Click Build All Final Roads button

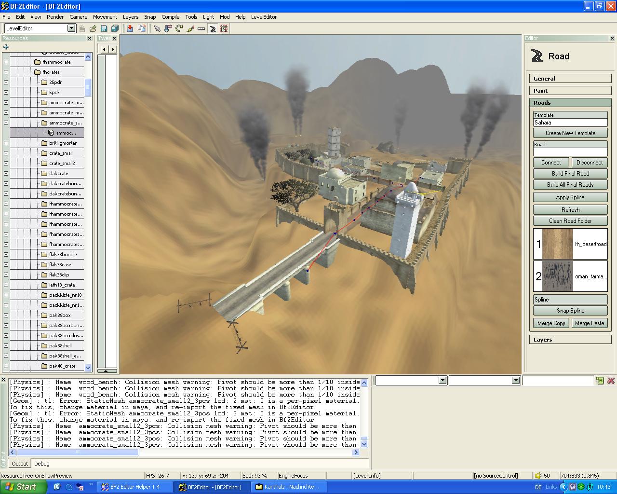pyautogui.click(x=570, y=185)
